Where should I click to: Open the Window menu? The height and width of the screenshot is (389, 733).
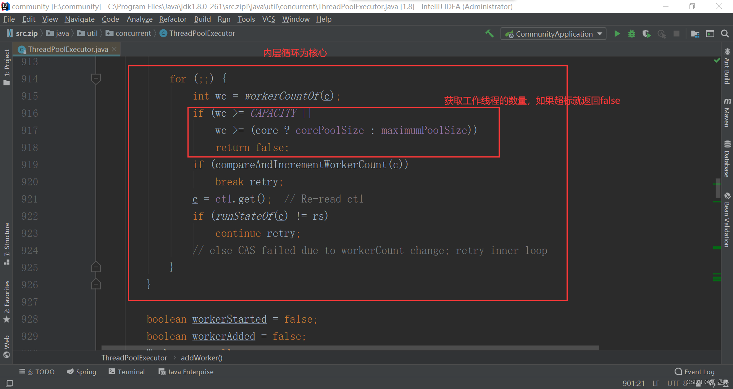click(295, 19)
